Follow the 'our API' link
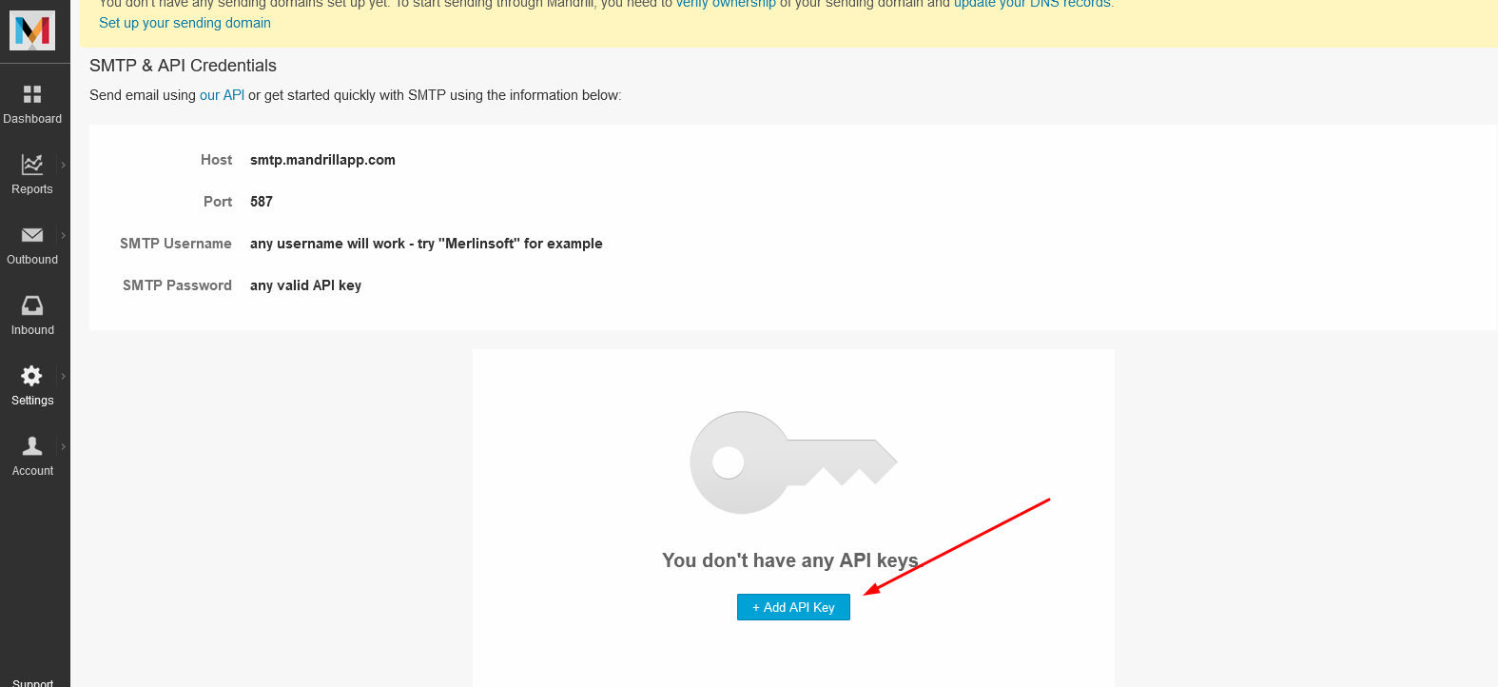 (222, 95)
